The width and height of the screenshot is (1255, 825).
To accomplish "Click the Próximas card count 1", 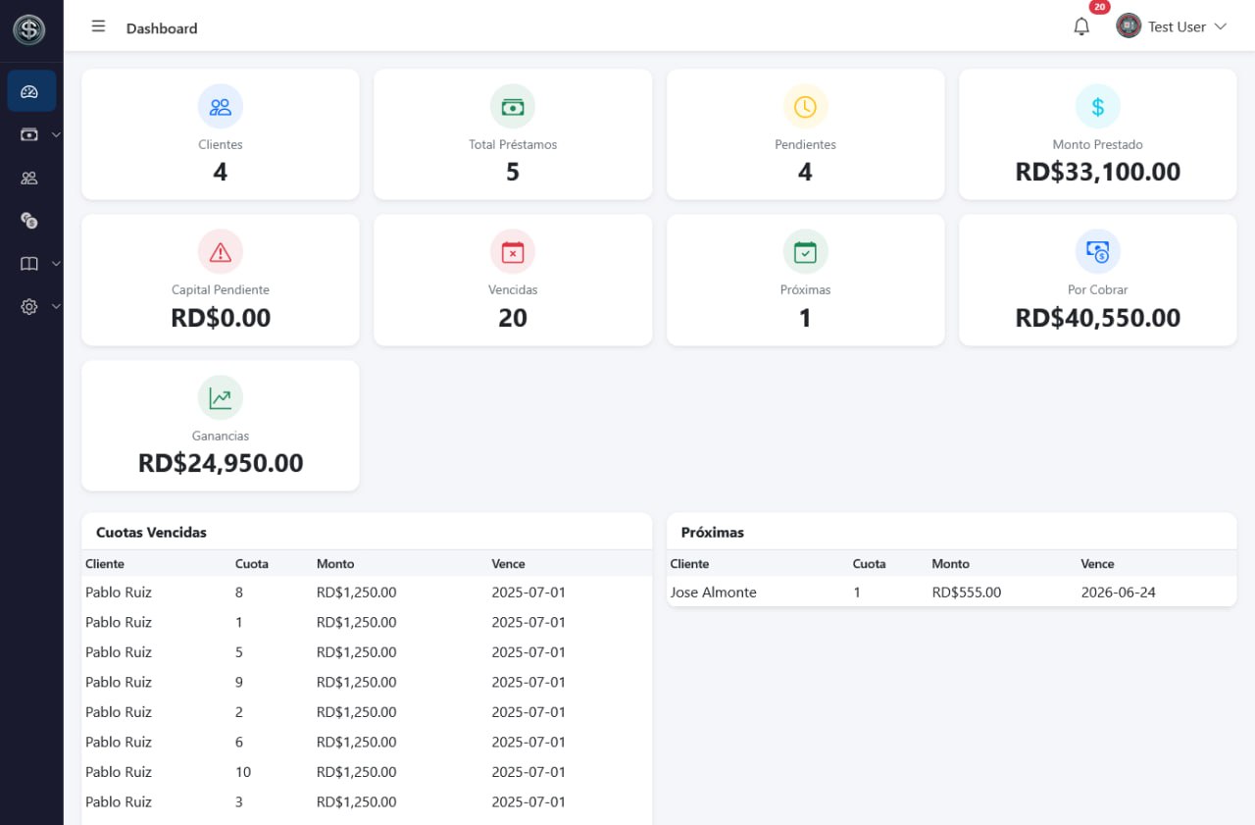I will coord(805,318).
